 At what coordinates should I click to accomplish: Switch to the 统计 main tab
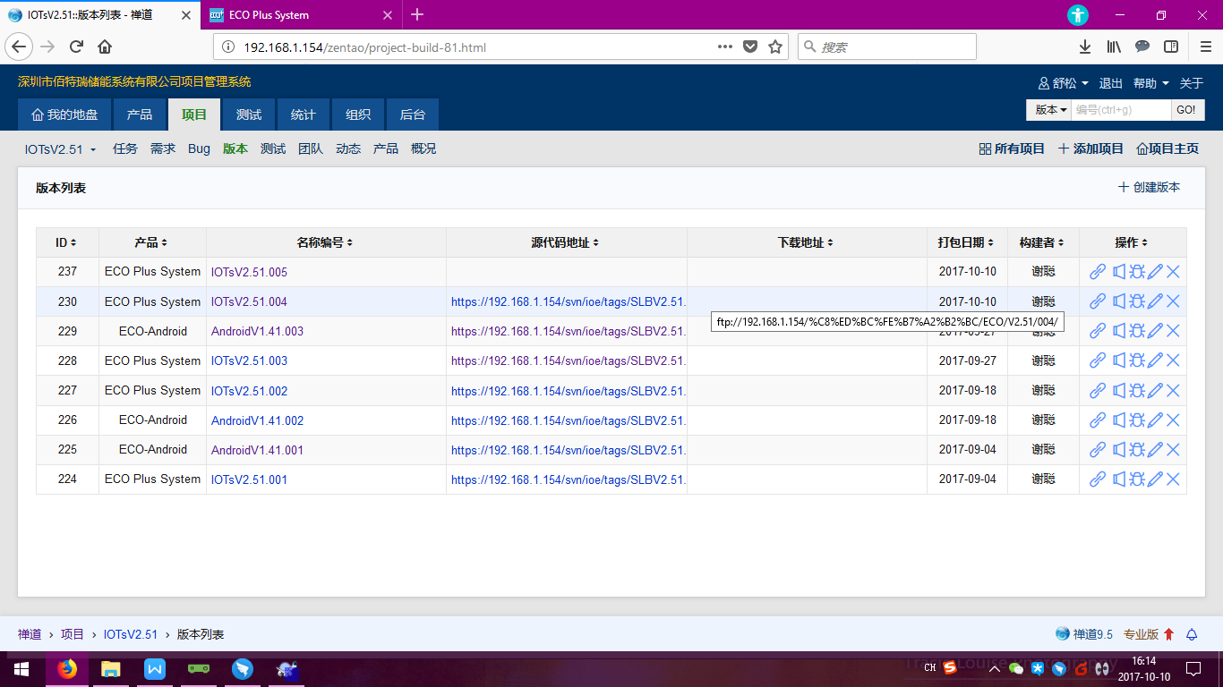(304, 114)
